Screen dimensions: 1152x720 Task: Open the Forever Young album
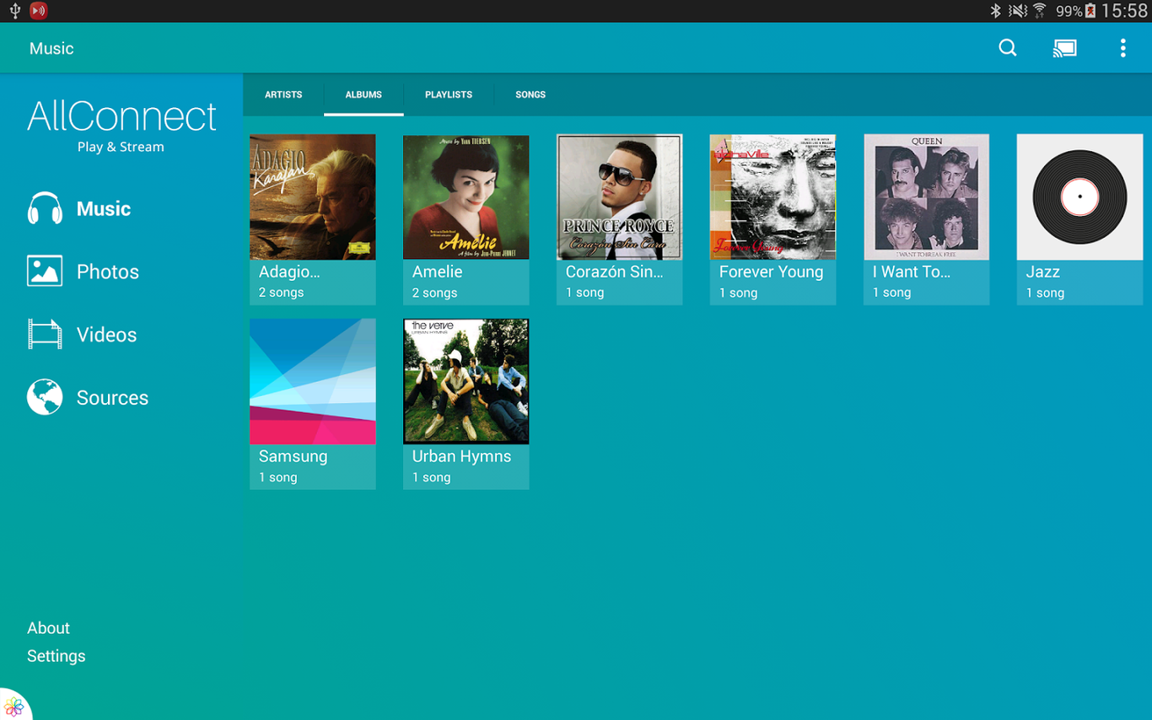pos(772,197)
